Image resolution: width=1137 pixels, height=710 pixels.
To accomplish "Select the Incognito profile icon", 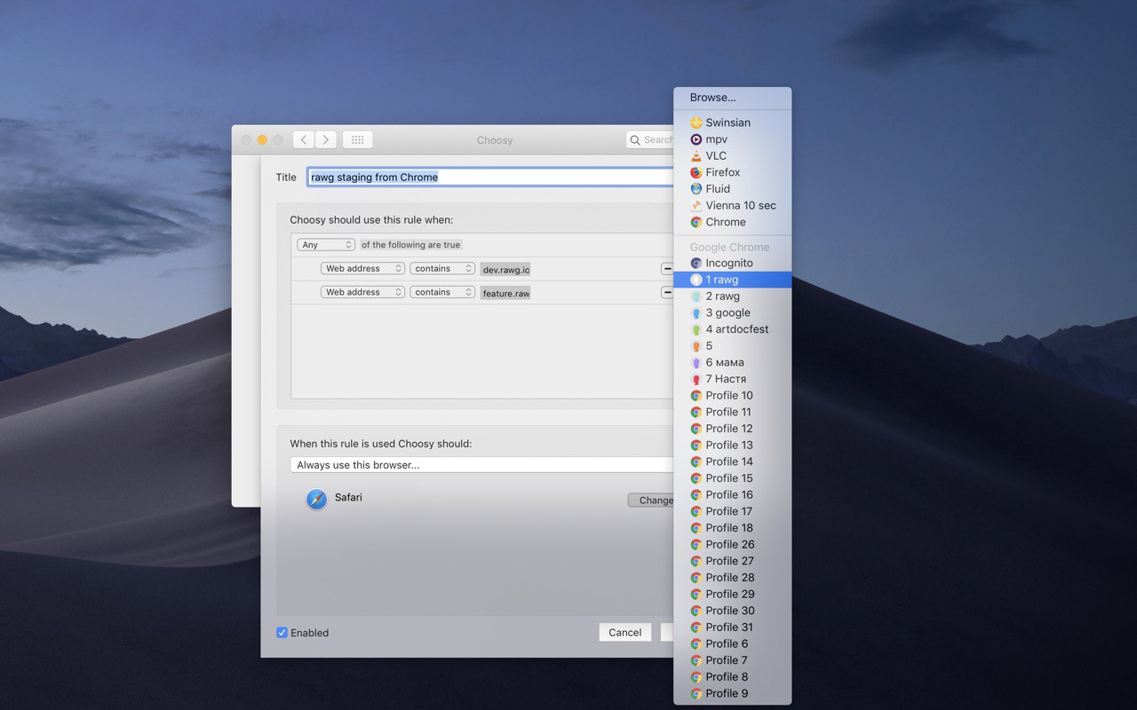I will pyautogui.click(x=696, y=264).
